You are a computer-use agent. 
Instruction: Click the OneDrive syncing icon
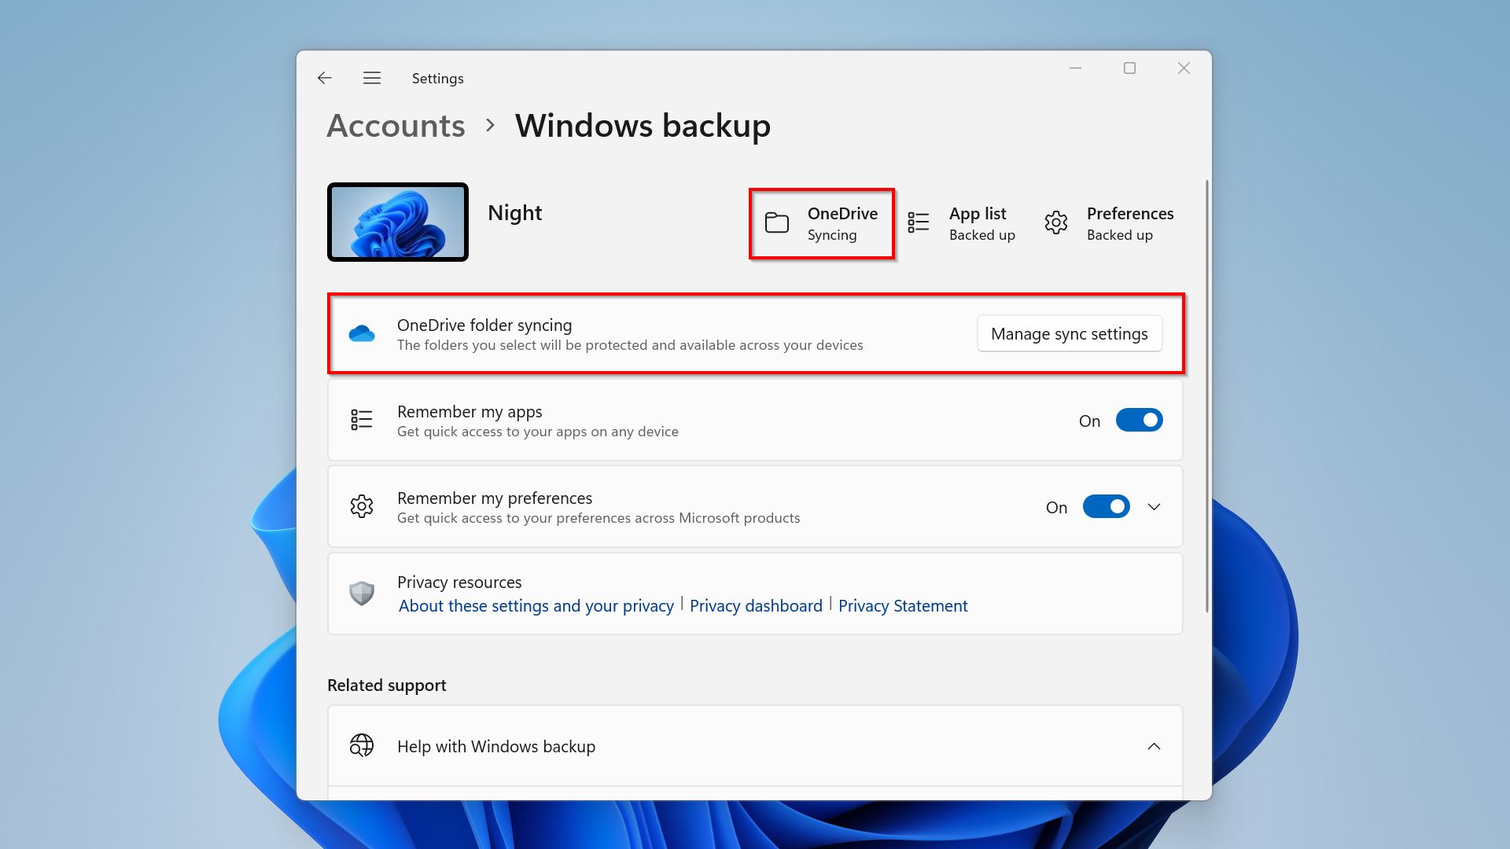(778, 222)
